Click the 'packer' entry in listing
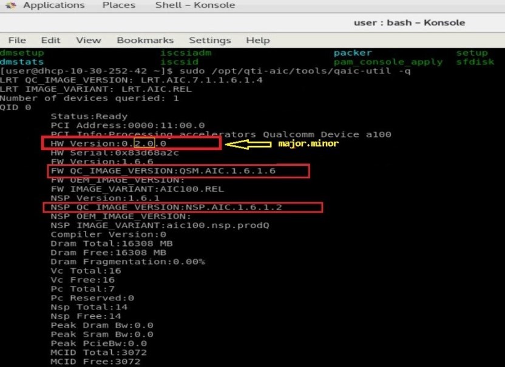This screenshot has width=505, height=367. click(x=353, y=53)
